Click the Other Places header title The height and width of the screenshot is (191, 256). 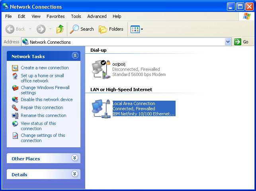pyautogui.click(x=26, y=159)
